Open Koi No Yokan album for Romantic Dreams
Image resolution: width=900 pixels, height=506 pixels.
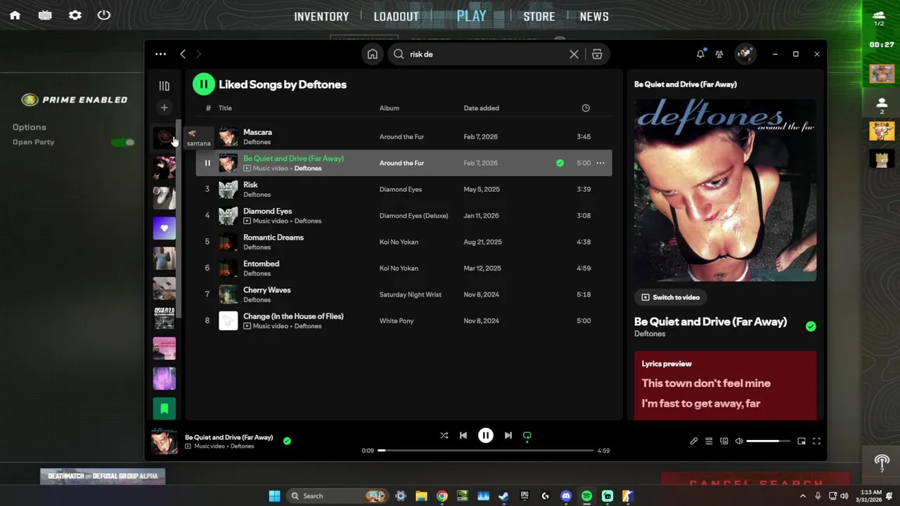coord(399,242)
